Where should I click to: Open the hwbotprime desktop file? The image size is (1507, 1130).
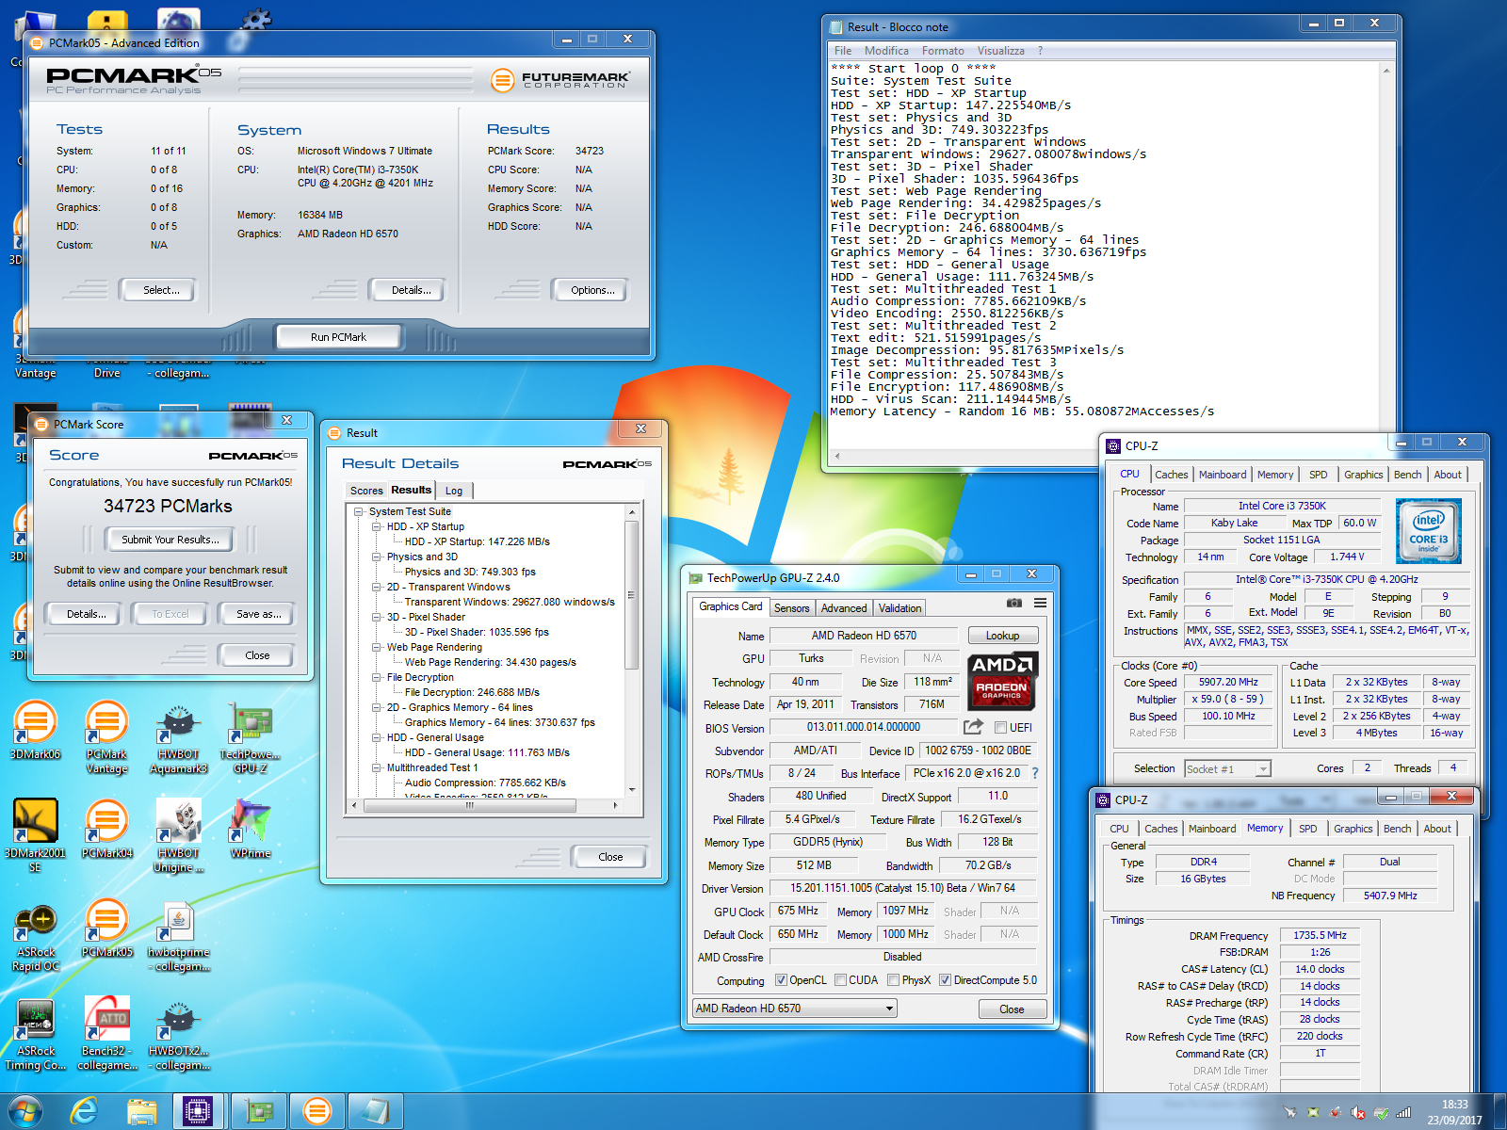pos(178,936)
